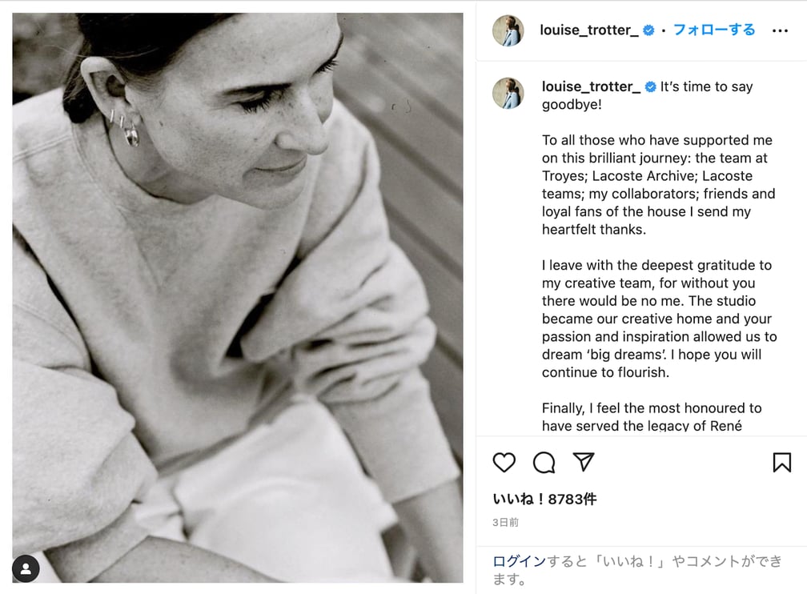
Task: Open profile avatar next to the caption
Action: point(508,93)
